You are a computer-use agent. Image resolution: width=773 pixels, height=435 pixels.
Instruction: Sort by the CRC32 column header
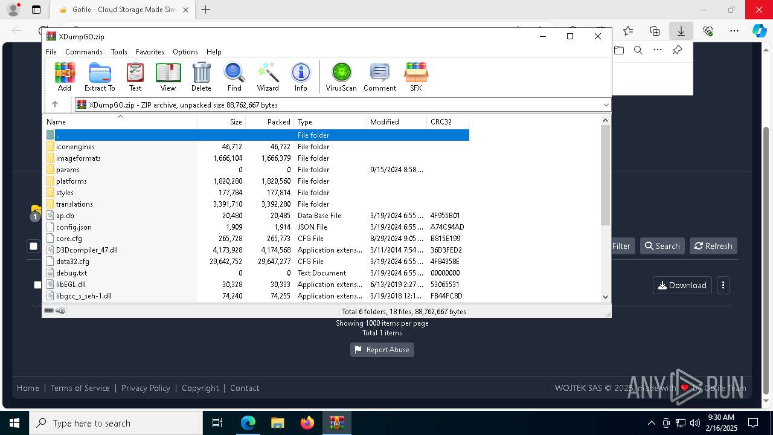(447, 121)
